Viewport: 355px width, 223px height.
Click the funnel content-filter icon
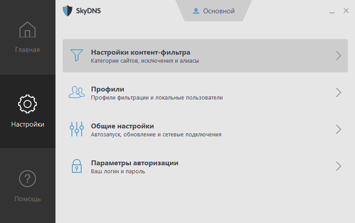coord(77,55)
